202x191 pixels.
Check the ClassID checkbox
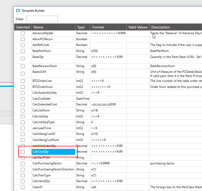[23, 187]
